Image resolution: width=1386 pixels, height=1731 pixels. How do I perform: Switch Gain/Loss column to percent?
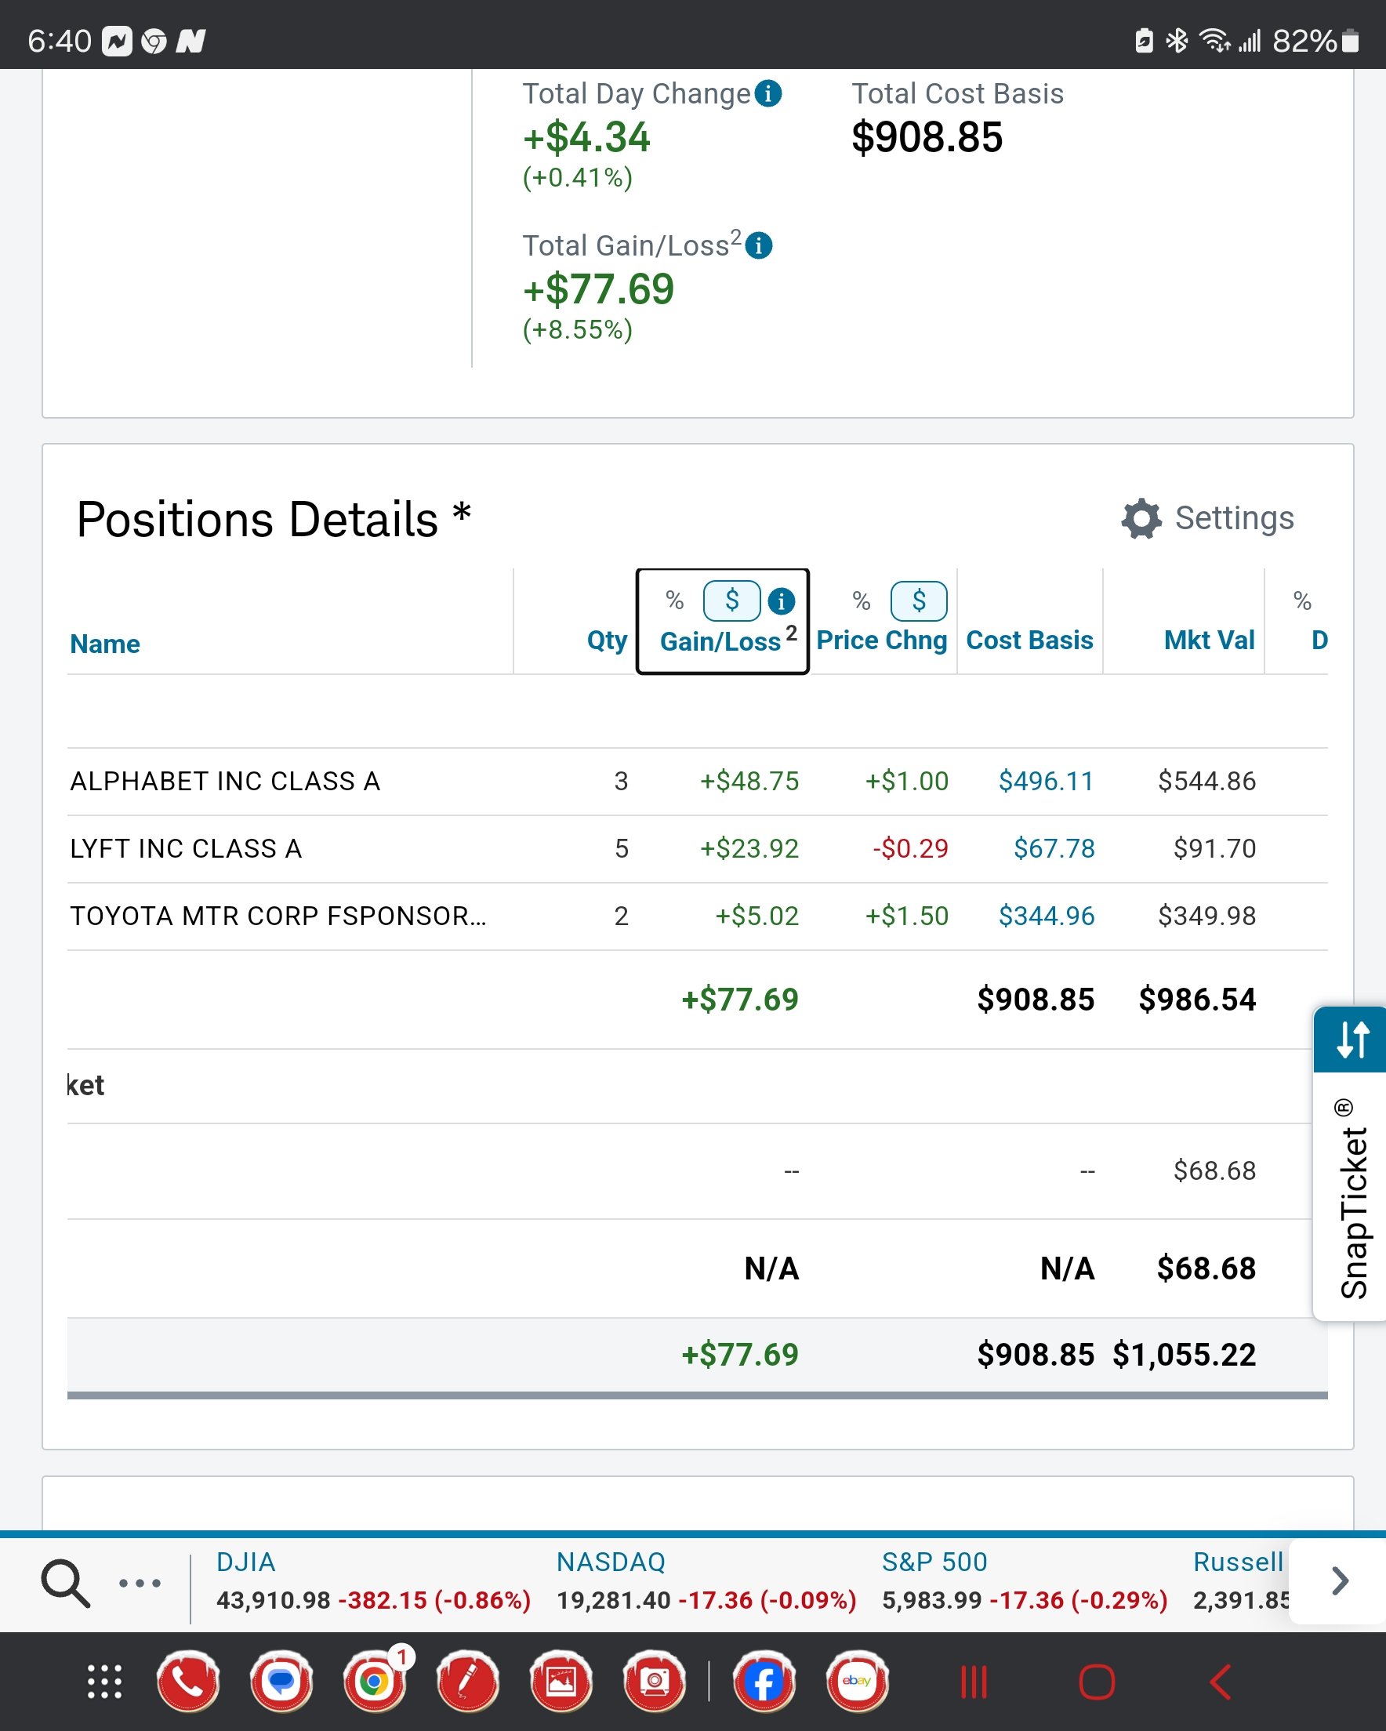(674, 600)
